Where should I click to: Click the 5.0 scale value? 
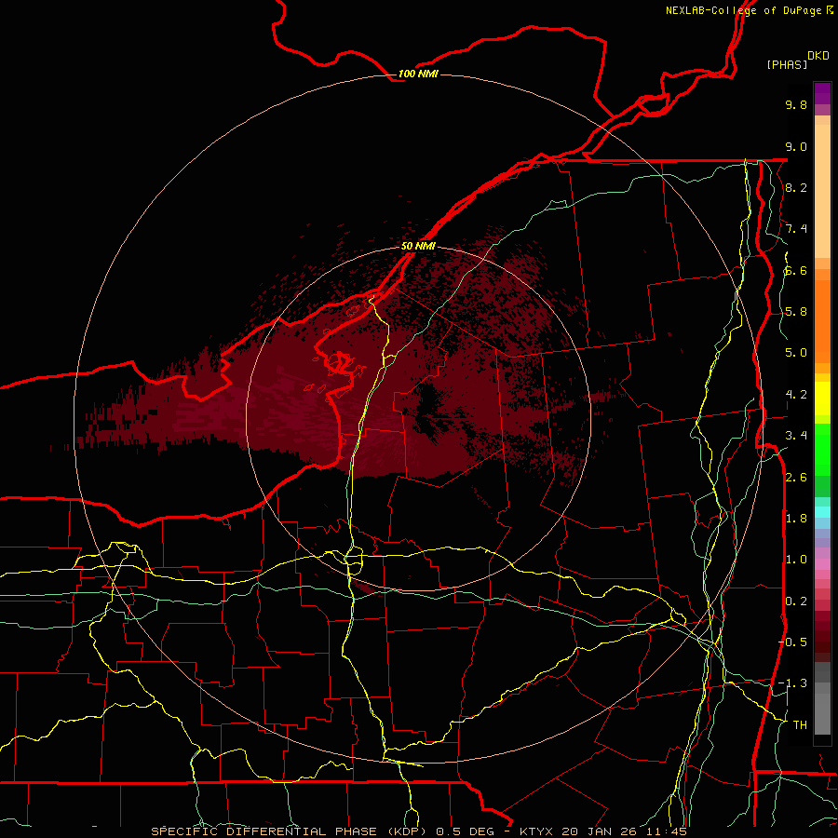tap(796, 353)
